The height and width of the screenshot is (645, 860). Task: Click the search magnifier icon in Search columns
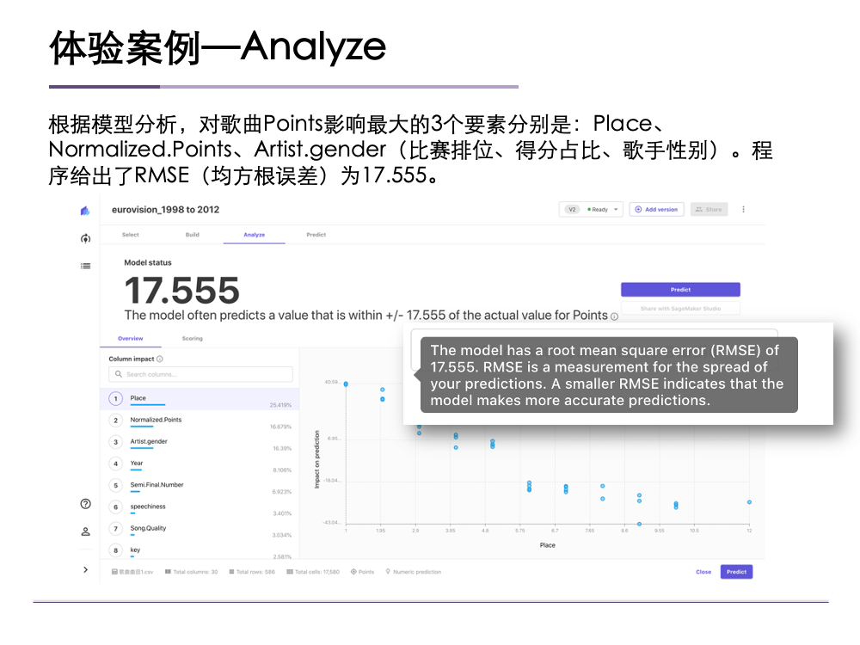pos(119,373)
